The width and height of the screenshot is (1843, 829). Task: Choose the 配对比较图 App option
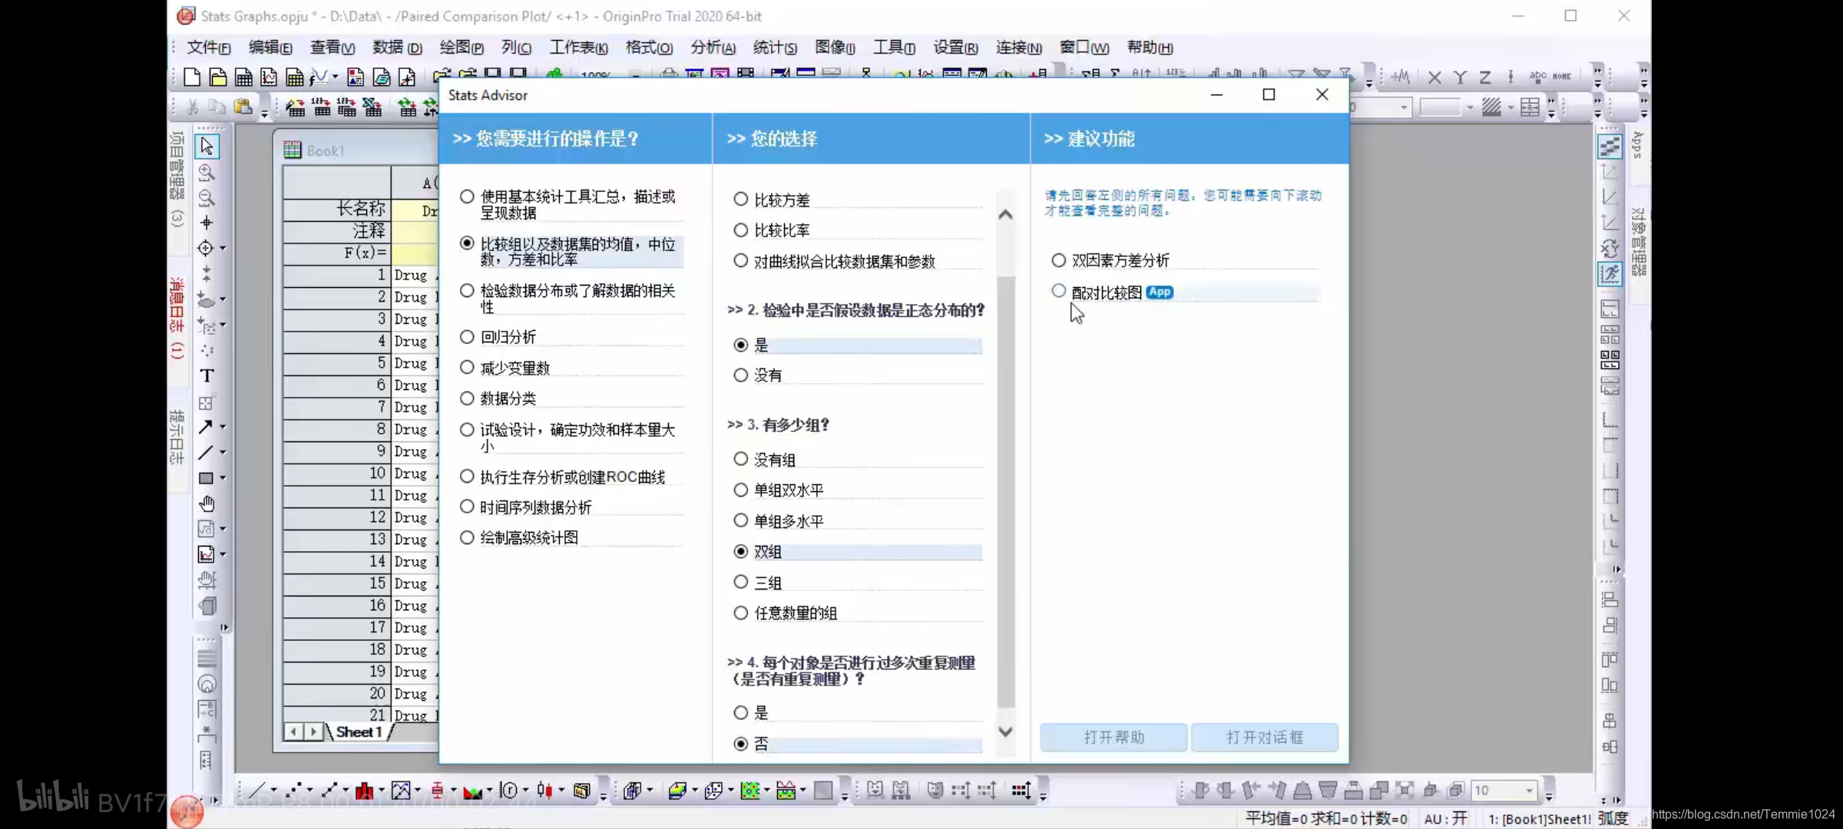1059,292
